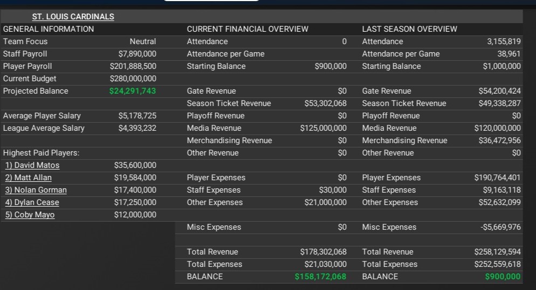The image size is (536, 290).
Task: Click the Team Focus value Neutral
Action: point(143,41)
